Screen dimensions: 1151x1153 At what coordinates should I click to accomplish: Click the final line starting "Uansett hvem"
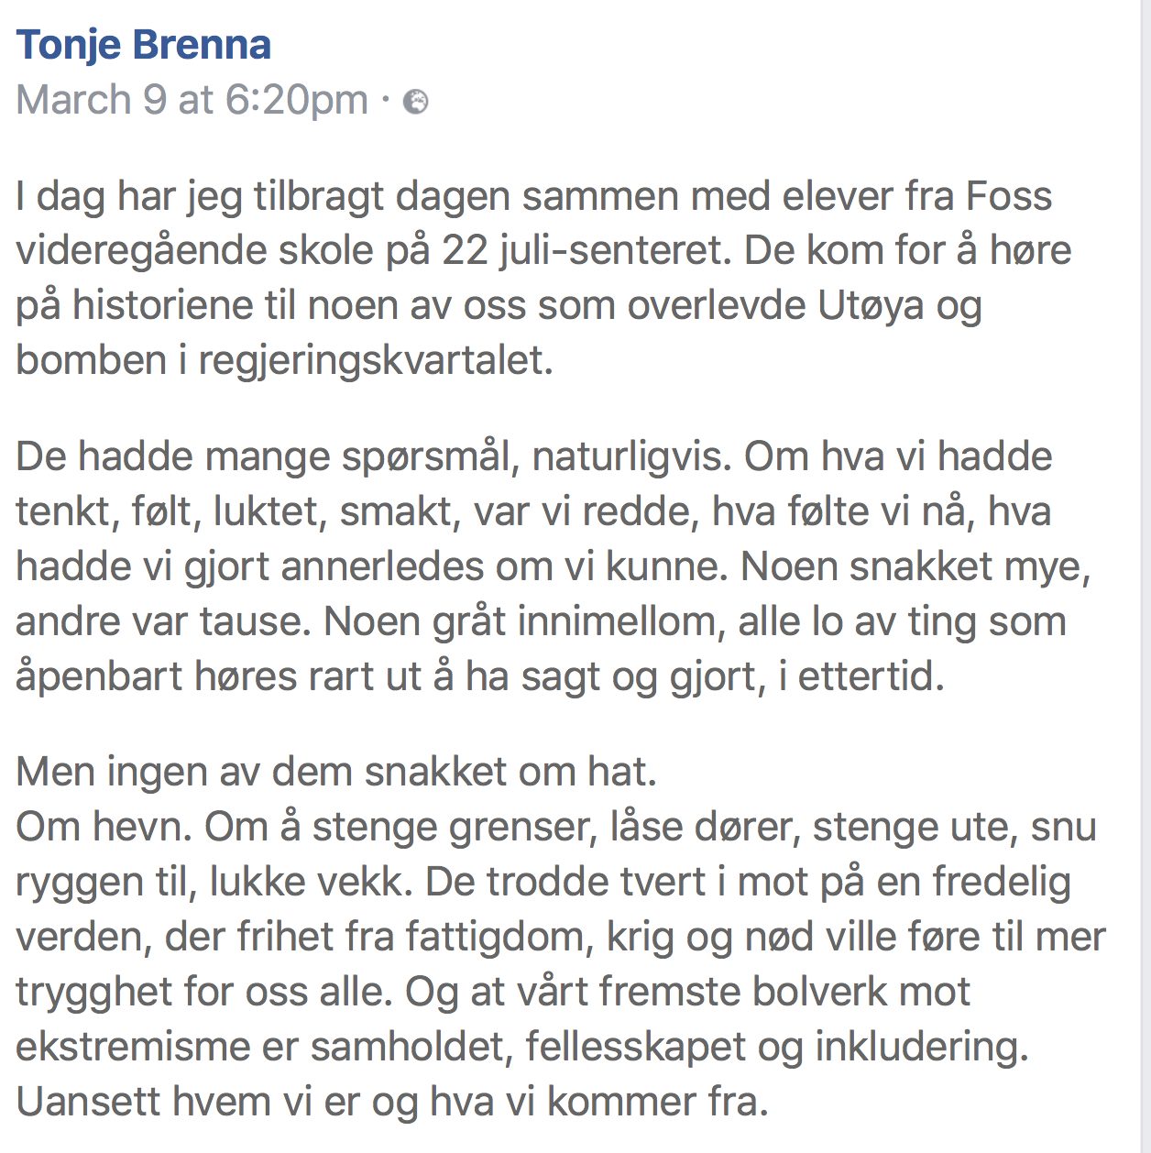click(391, 1102)
